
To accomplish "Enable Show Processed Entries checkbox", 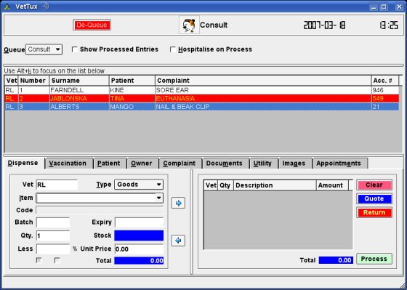I will pos(75,49).
